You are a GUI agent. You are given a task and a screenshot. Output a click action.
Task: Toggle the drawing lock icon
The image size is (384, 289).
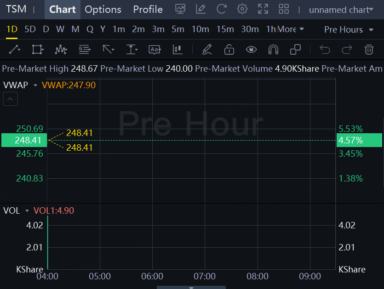click(229, 49)
